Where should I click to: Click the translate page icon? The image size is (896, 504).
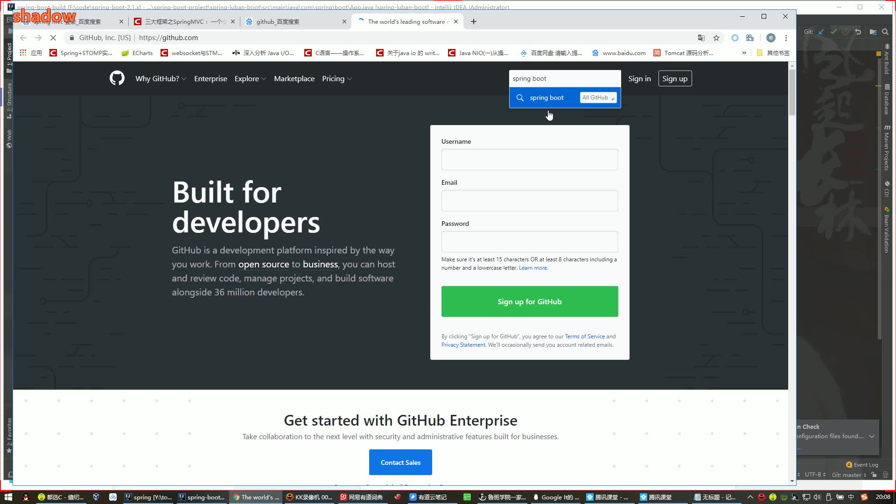pyautogui.click(x=701, y=38)
